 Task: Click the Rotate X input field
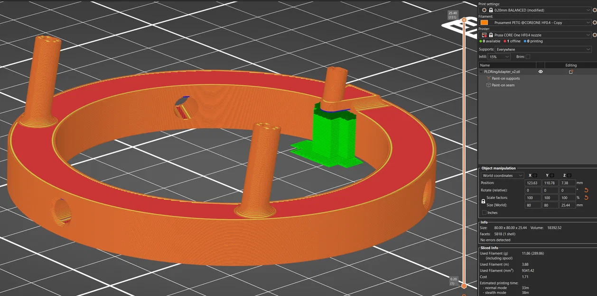533,190
